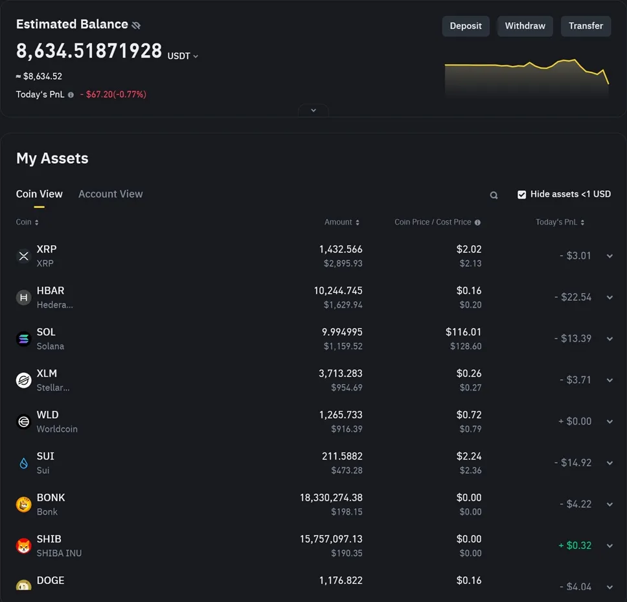Select the SOL price $116.01
This screenshot has width=627, height=602.
[x=464, y=332]
